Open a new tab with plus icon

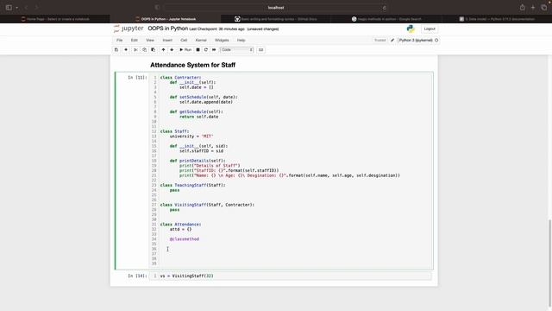click(x=533, y=8)
